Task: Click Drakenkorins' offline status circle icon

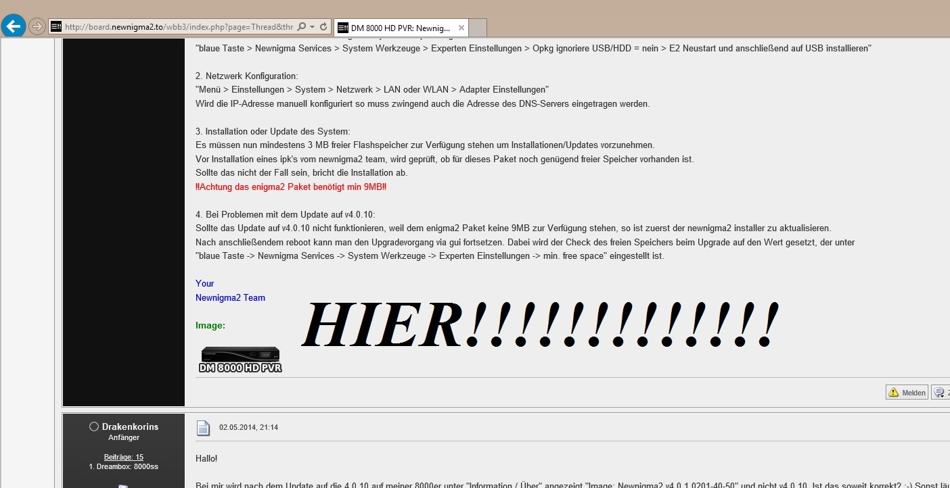Action: point(94,426)
